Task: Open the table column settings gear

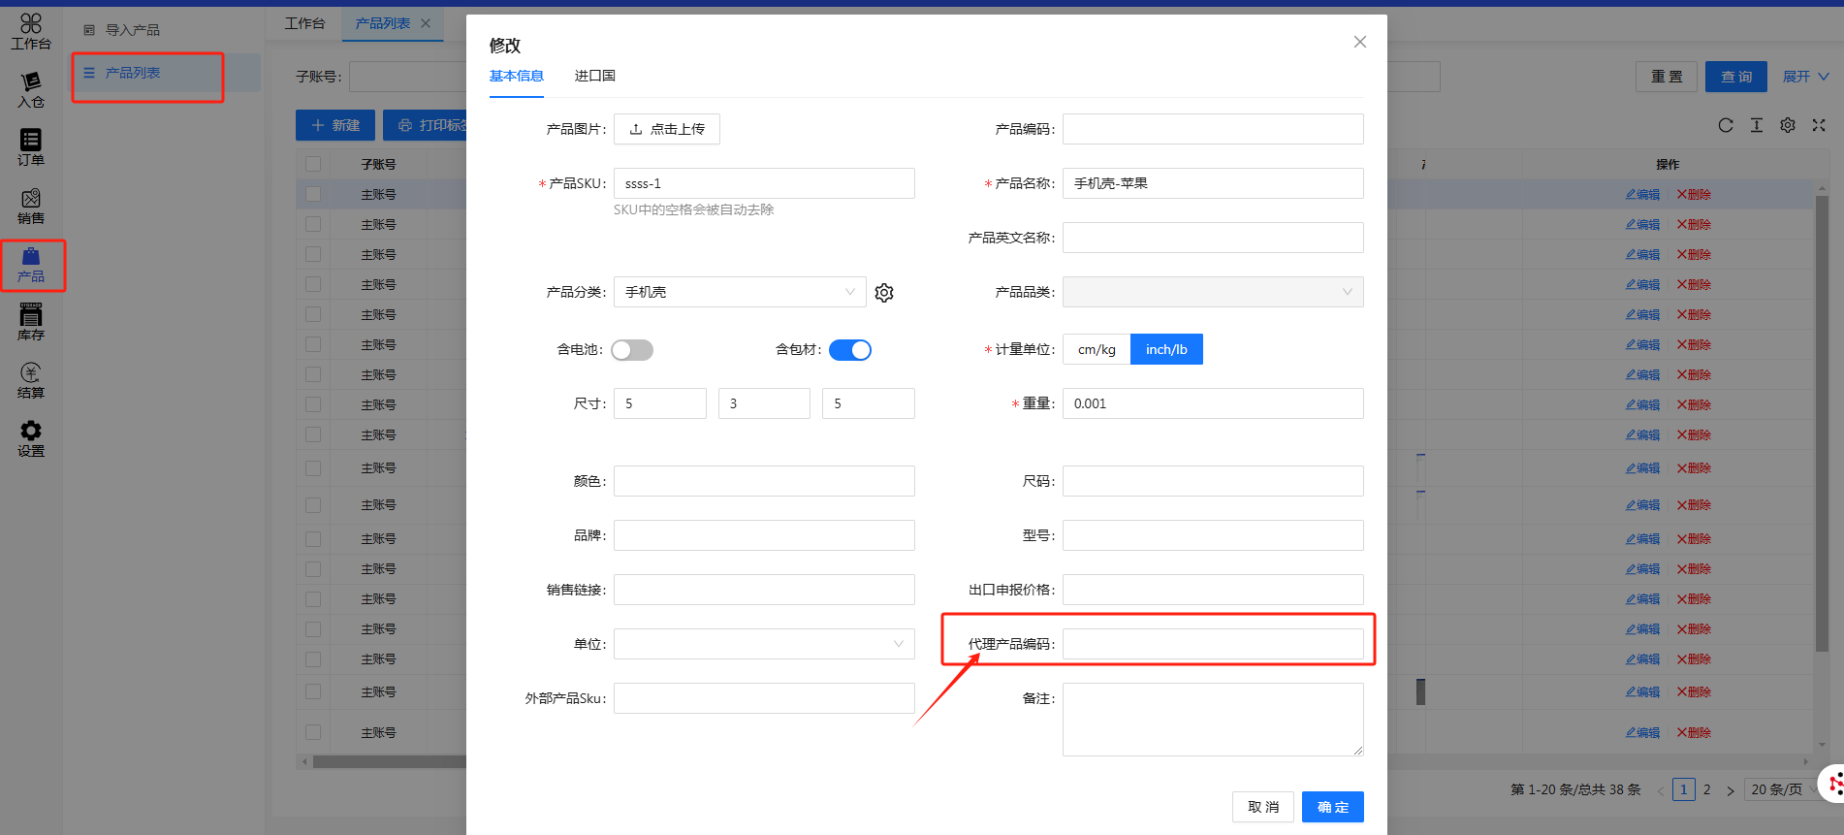Action: click(1788, 125)
